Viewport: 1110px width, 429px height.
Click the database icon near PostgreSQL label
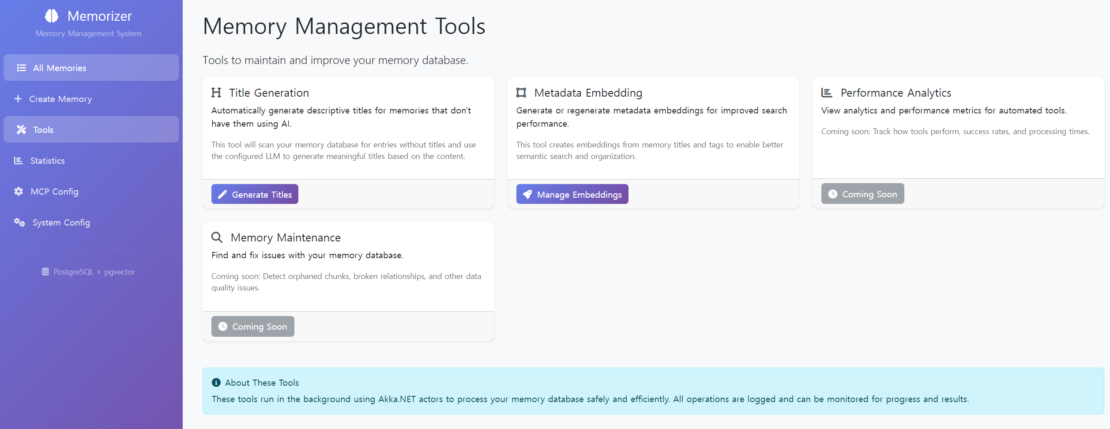(x=45, y=272)
